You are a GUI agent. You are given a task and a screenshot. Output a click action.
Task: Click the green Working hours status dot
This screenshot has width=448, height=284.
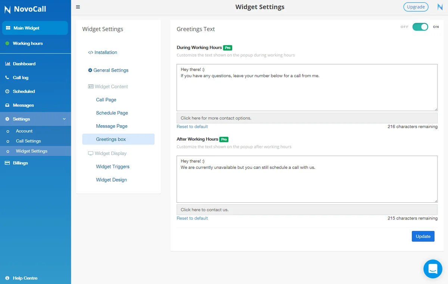[7, 44]
